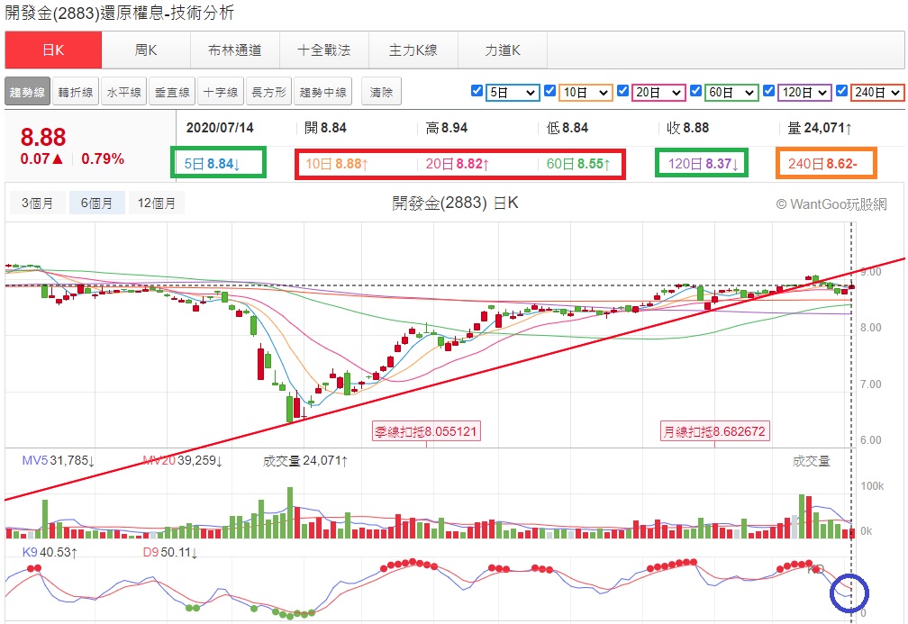The height and width of the screenshot is (624, 908).
Task: Click the opening price 開 8.84
Action: (x=325, y=128)
